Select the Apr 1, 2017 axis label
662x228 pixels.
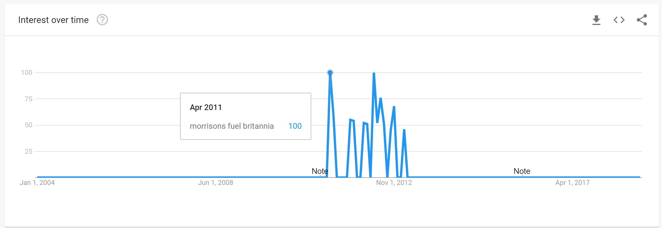tap(573, 183)
